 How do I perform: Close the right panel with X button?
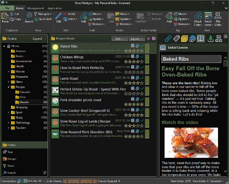pyautogui.click(x=225, y=36)
